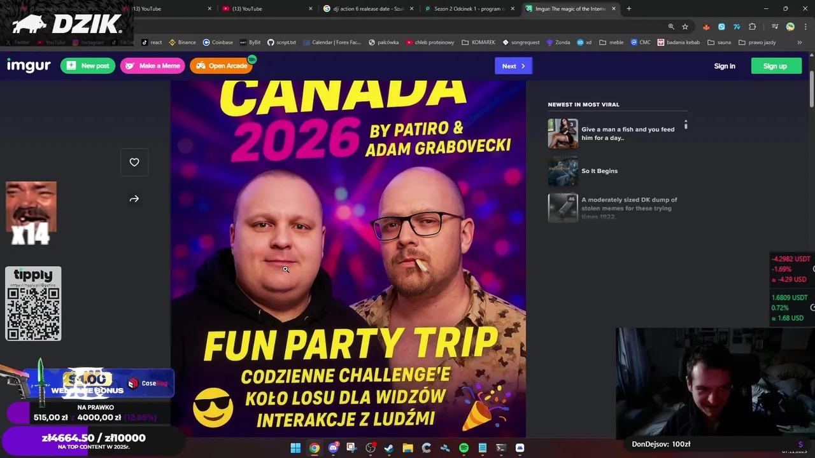Go to the Next post
This screenshot has width=815, height=458.
513,66
